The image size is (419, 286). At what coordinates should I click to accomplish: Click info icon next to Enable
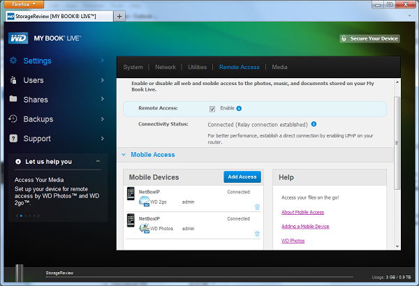click(239, 108)
